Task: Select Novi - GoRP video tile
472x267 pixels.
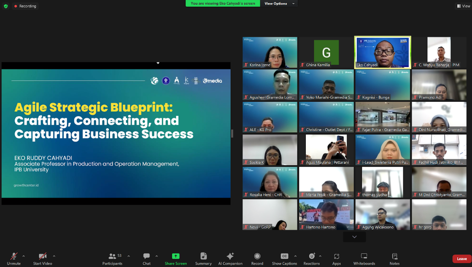Action: (x=270, y=215)
